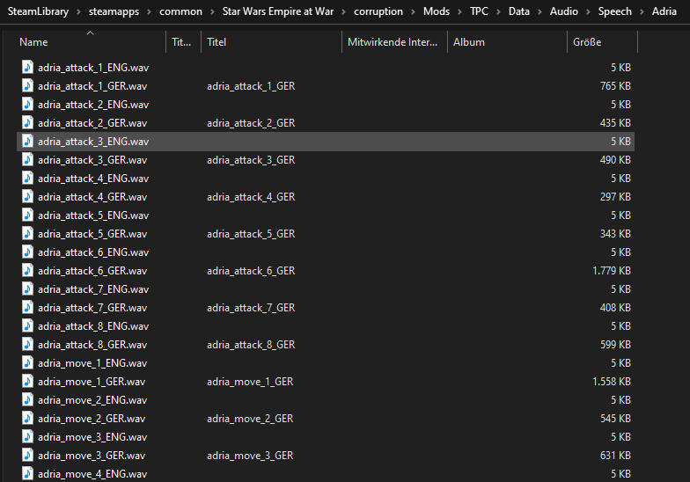Navigate to the Mods breadcrumb folder

click(x=434, y=11)
